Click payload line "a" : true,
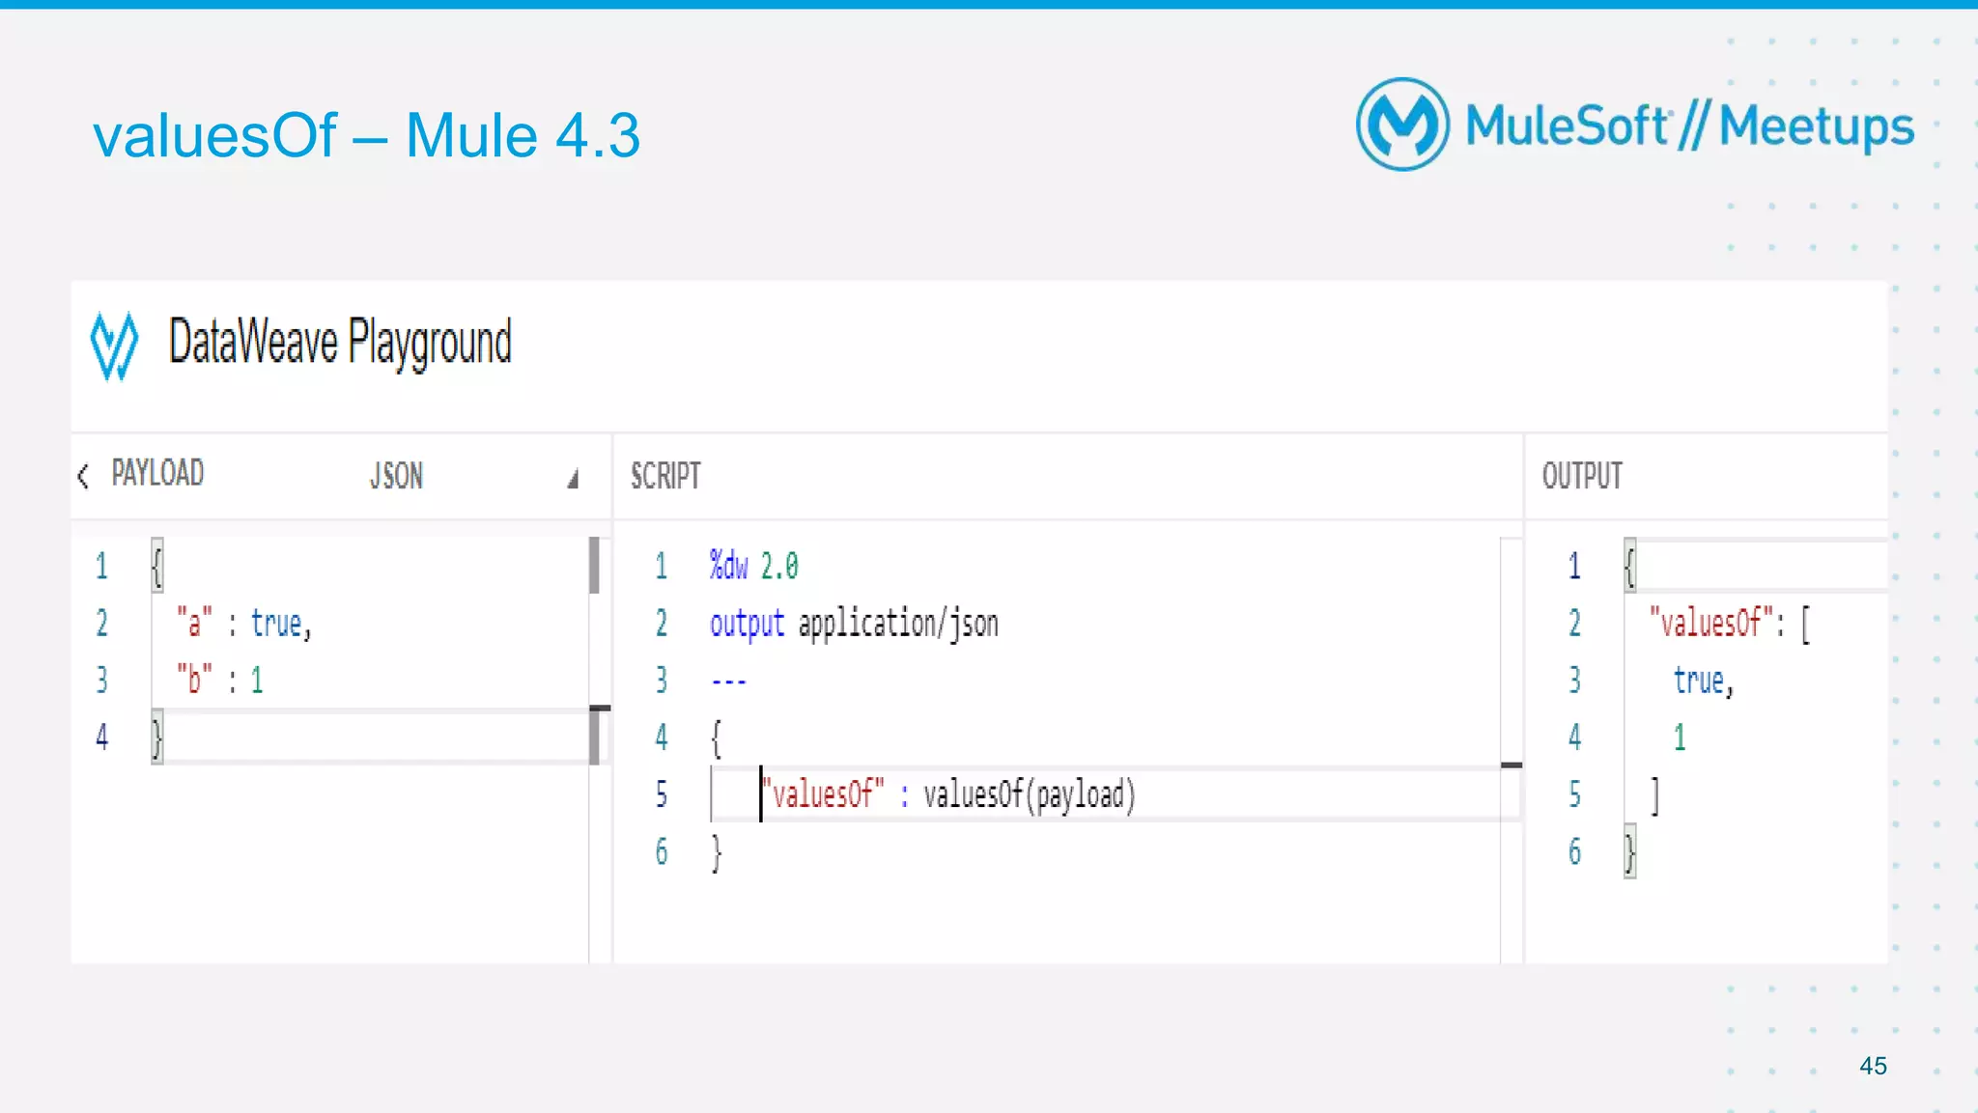Image resolution: width=1978 pixels, height=1113 pixels. point(244,624)
